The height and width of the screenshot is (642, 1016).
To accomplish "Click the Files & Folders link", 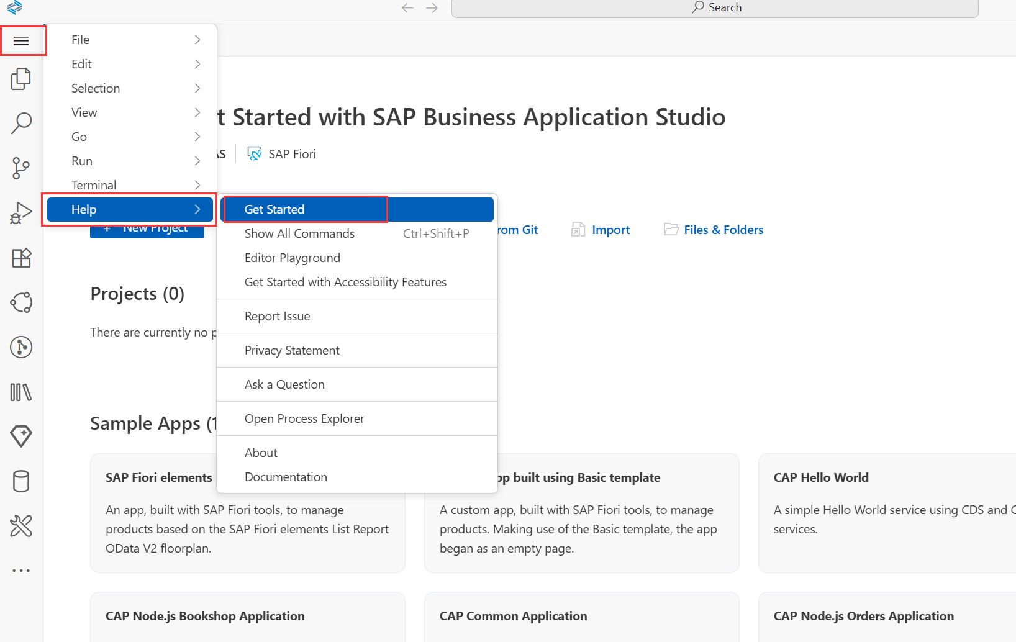I will [723, 230].
